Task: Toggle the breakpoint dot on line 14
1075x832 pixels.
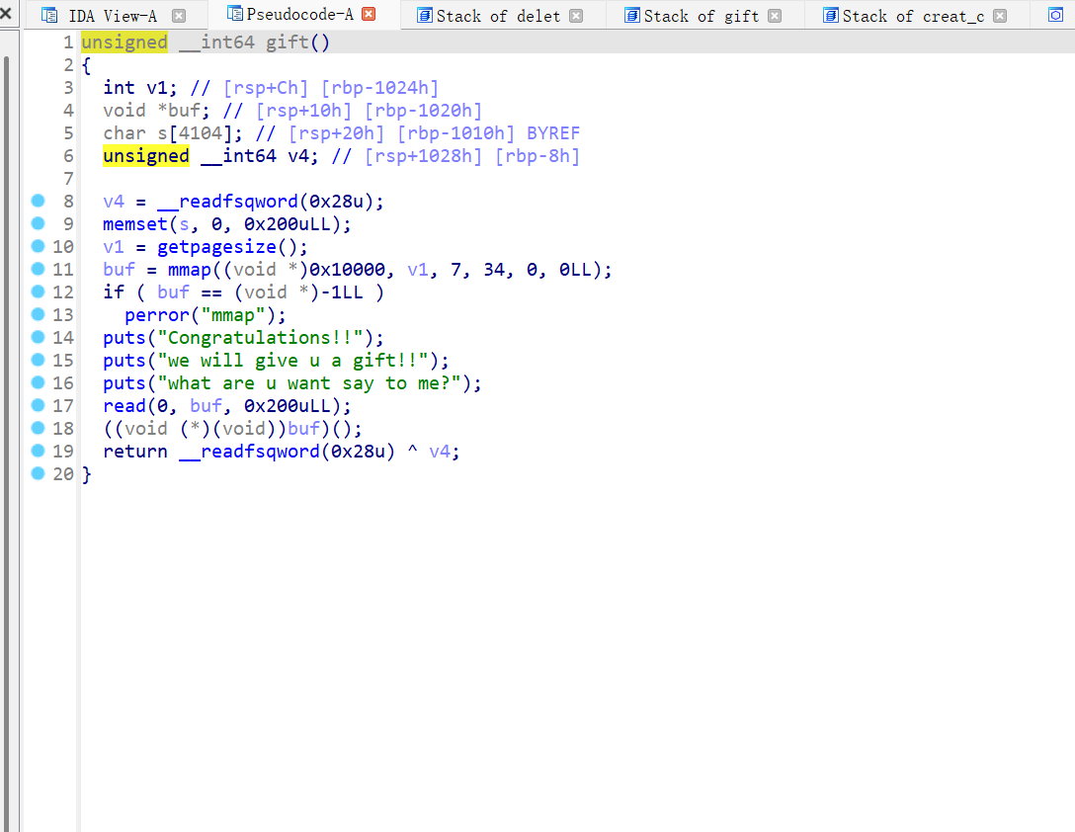Action: [37, 337]
